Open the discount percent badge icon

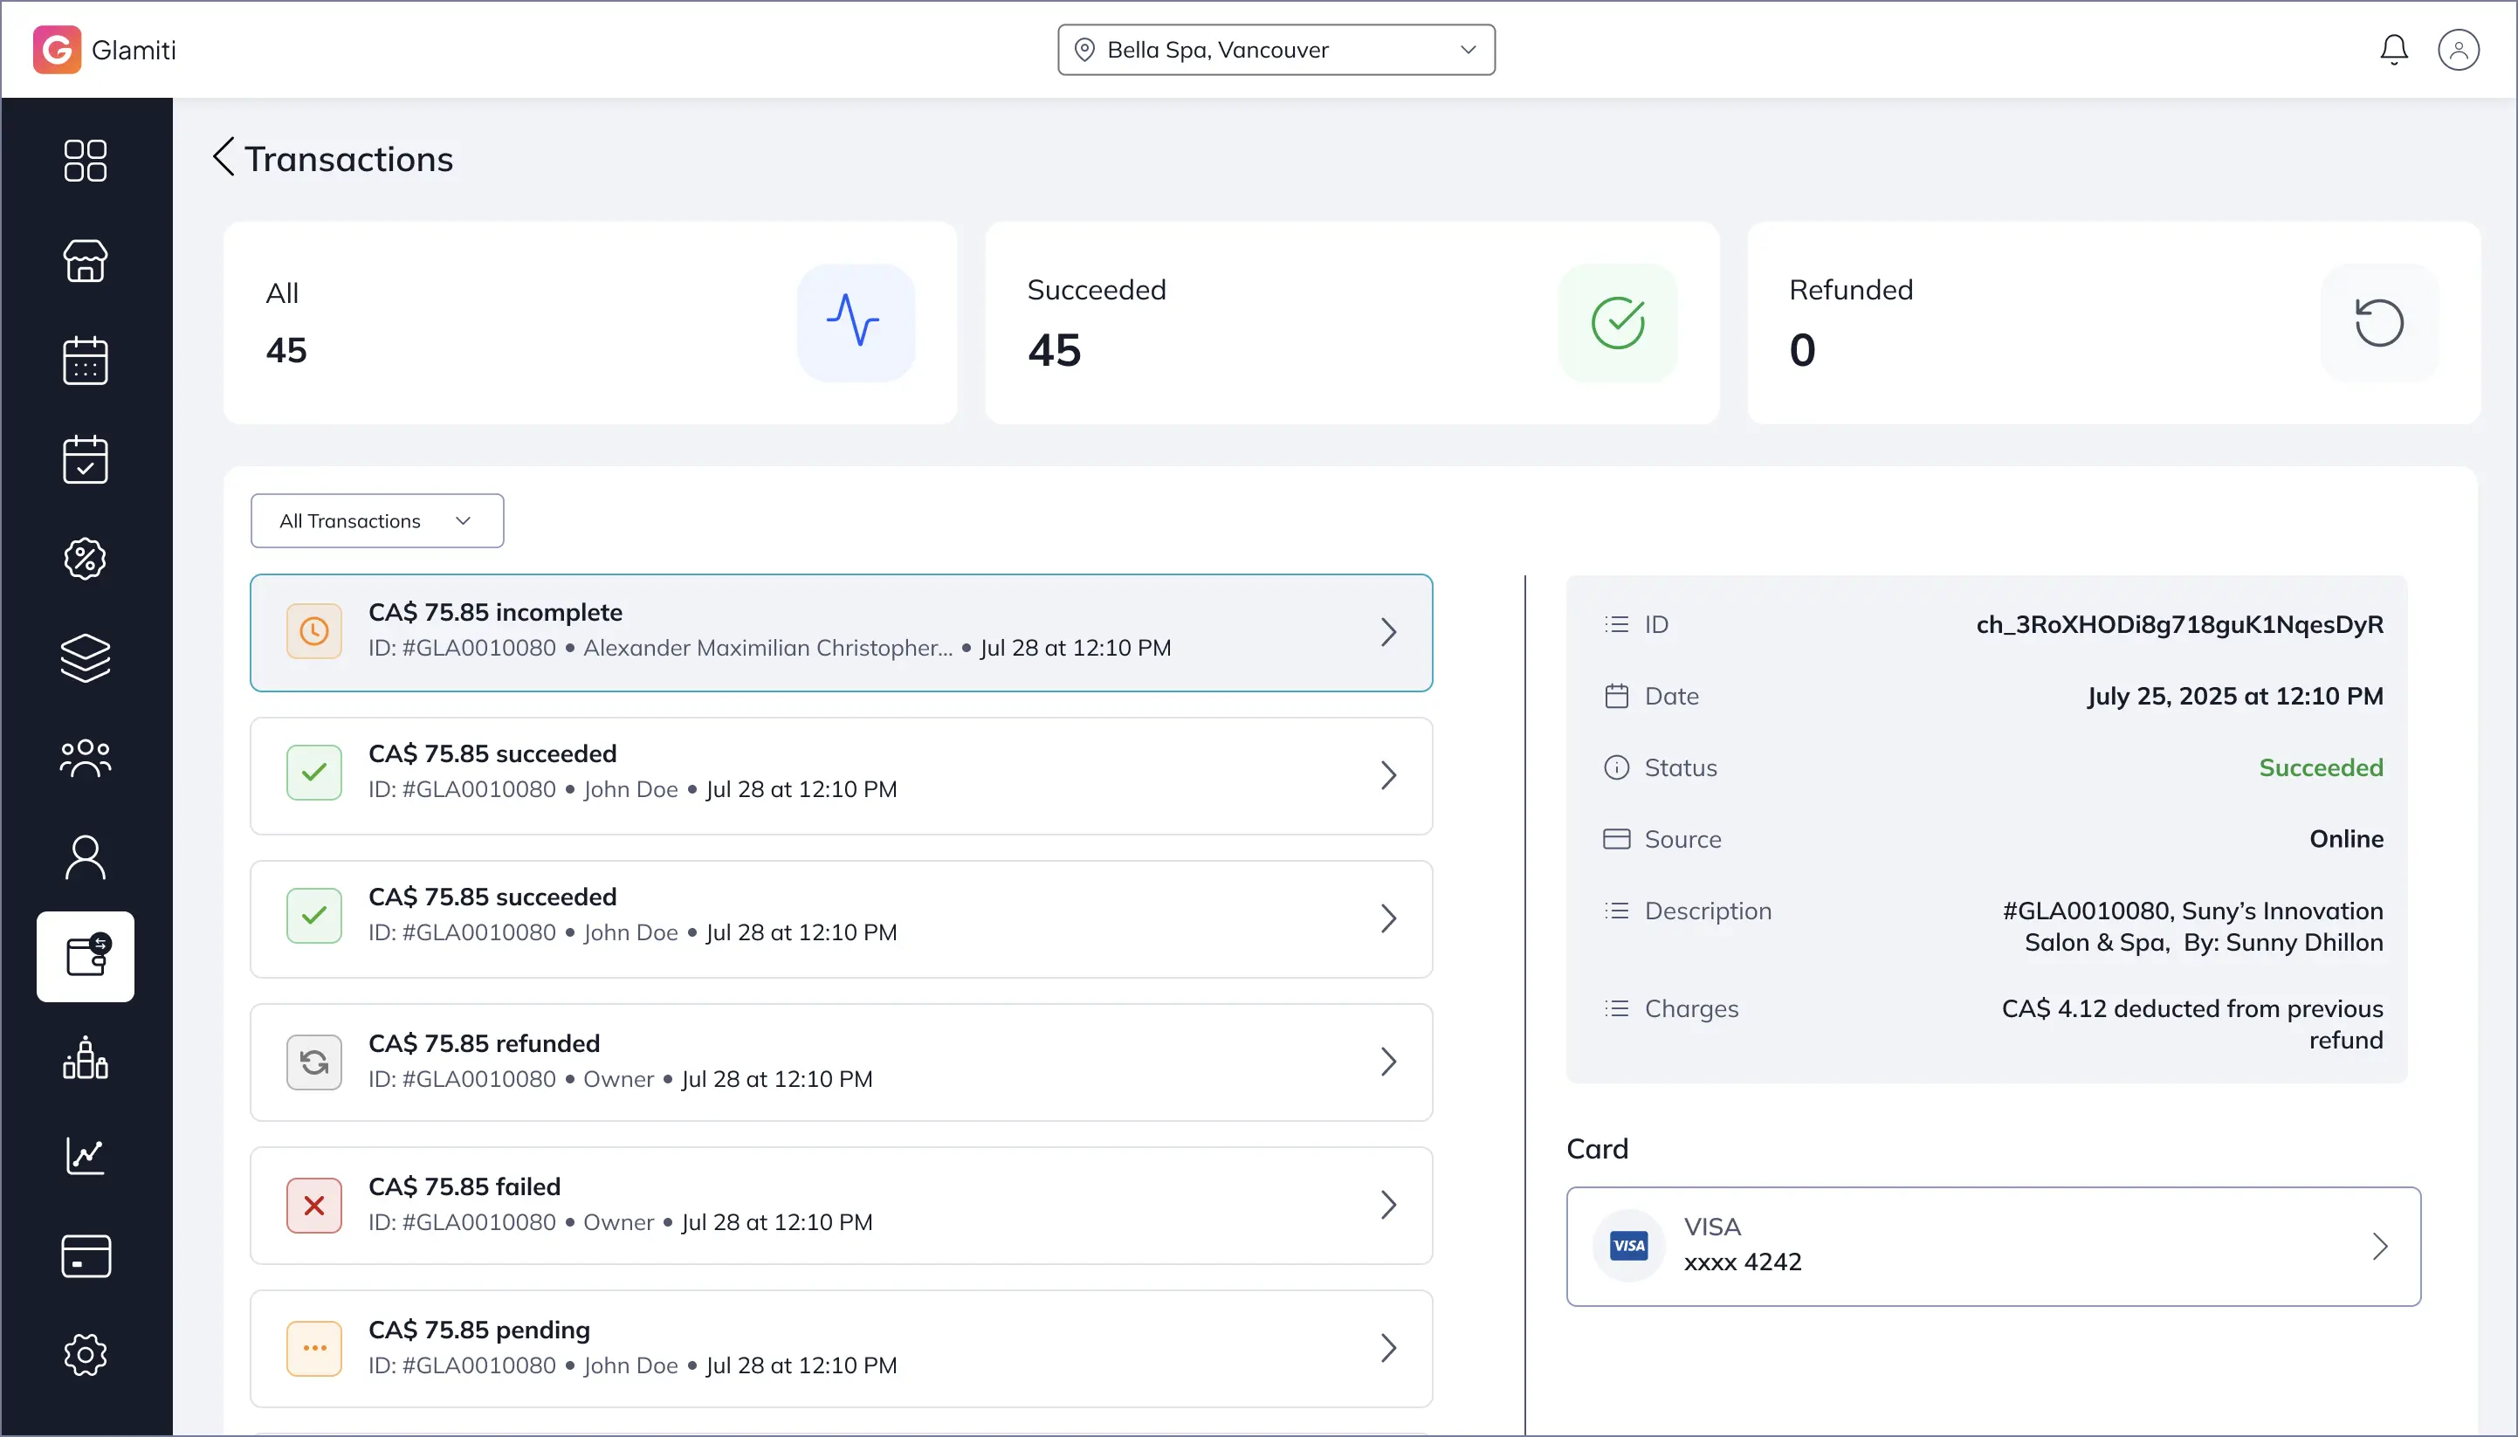(85, 559)
